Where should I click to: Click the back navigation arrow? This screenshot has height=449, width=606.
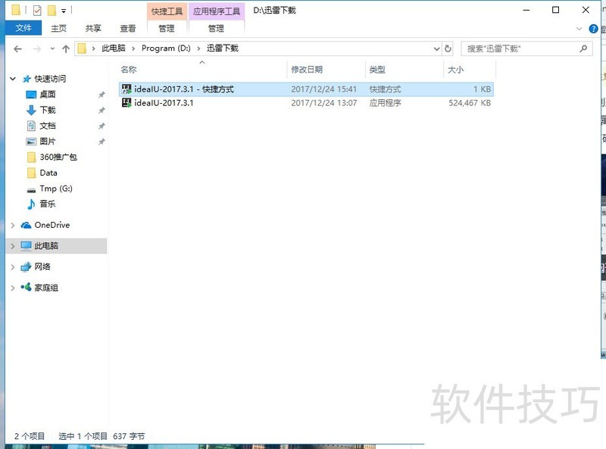[17, 48]
